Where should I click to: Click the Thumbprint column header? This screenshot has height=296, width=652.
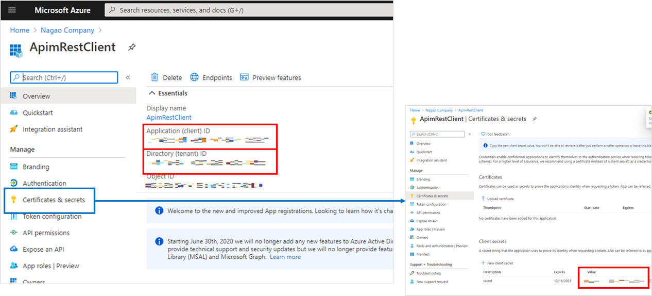(x=492, y=208)
